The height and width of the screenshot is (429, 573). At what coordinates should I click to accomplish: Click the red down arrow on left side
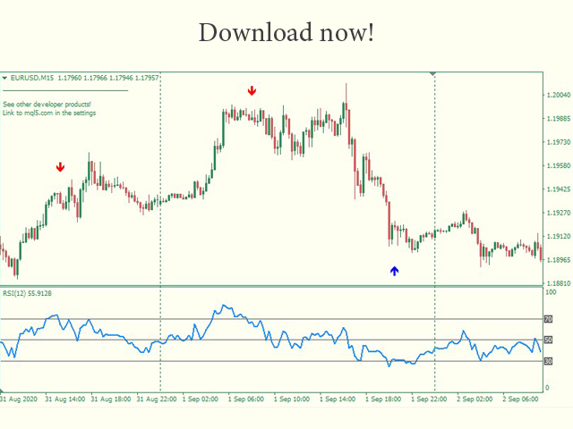[x=60, y=167]
